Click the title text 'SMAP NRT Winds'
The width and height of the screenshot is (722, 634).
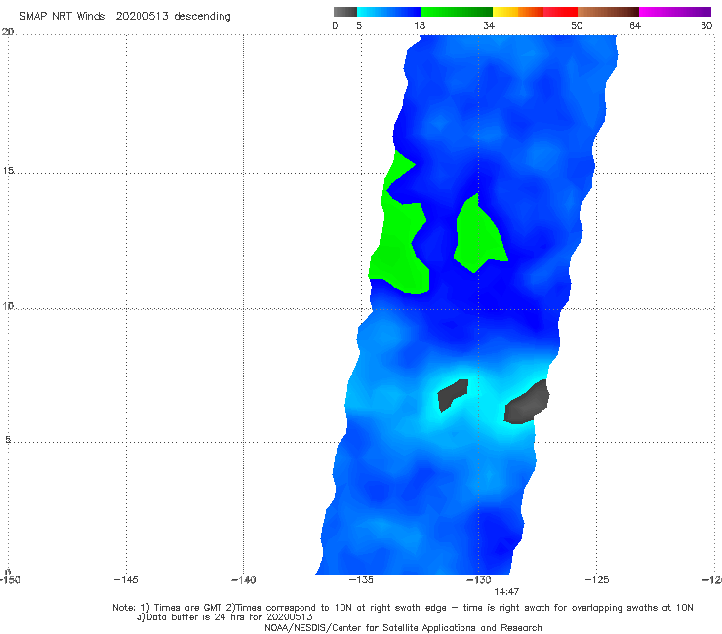pyautogui.click(x=62, y=16)
